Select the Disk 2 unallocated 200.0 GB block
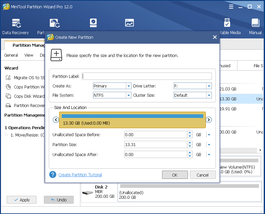This screenshot has height=214, width=265. point(190,192)
